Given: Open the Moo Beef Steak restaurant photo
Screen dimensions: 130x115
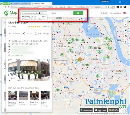Looking at the screenshot, I should [29, 70].
